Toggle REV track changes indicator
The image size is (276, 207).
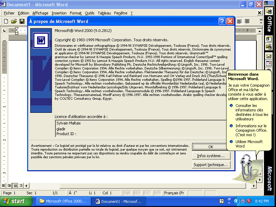[x=137, y=193]
